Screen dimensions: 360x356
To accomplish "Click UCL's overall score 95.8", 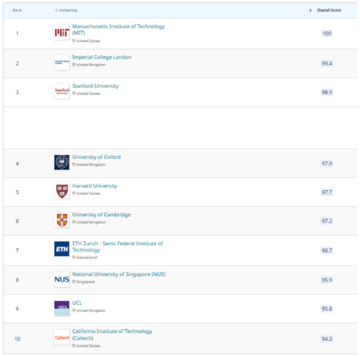I will click(x=327, y=309).
